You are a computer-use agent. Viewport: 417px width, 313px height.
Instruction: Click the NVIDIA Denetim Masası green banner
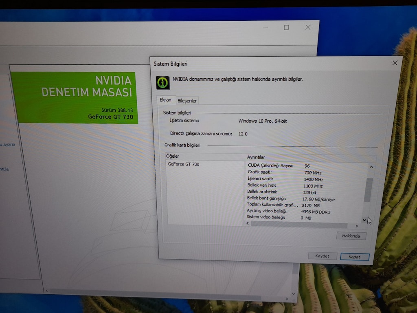coord(75,97)
